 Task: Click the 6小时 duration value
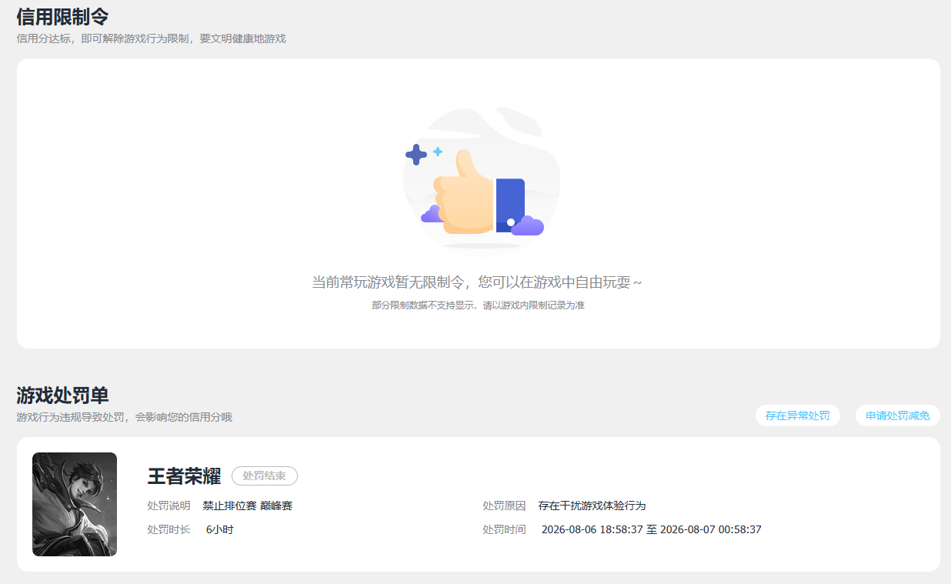(219, 529)
